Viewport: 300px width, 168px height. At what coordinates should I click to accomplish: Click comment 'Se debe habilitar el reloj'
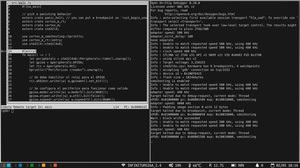67,77
